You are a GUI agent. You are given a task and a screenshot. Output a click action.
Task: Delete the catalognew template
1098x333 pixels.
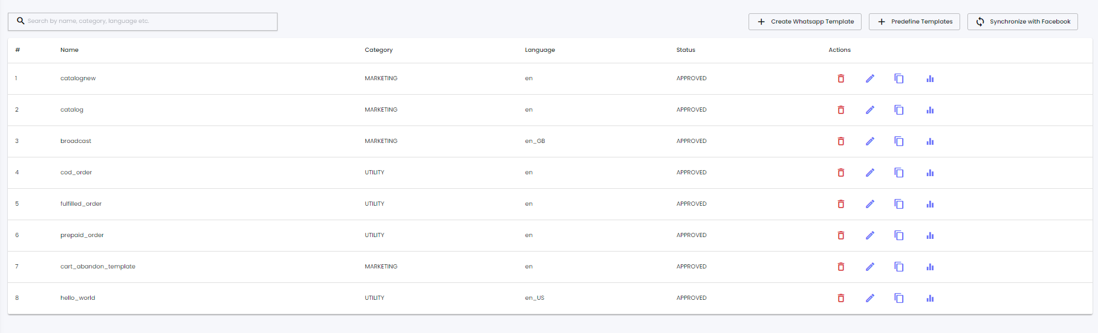click(840, 78)
